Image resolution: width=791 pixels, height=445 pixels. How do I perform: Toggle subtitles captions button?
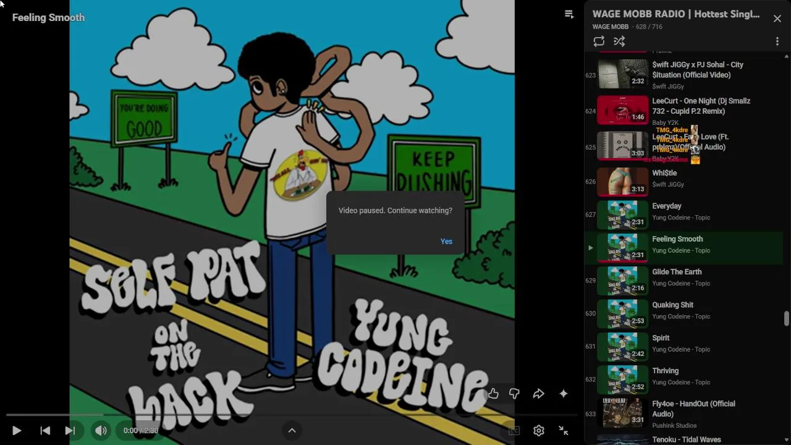514,431
